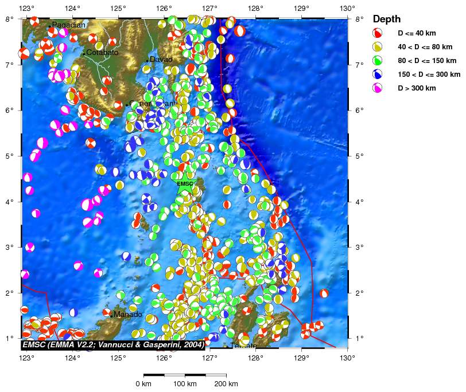Click the Manado city dot marker
Screen dimensions: 466x392
111,316
